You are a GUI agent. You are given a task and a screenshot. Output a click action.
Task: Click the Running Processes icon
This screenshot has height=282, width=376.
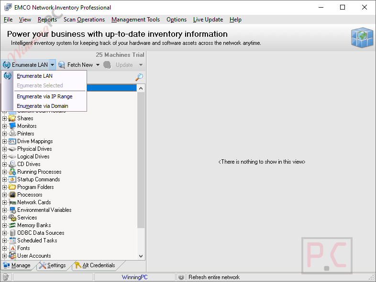click(x=12, y=172)
